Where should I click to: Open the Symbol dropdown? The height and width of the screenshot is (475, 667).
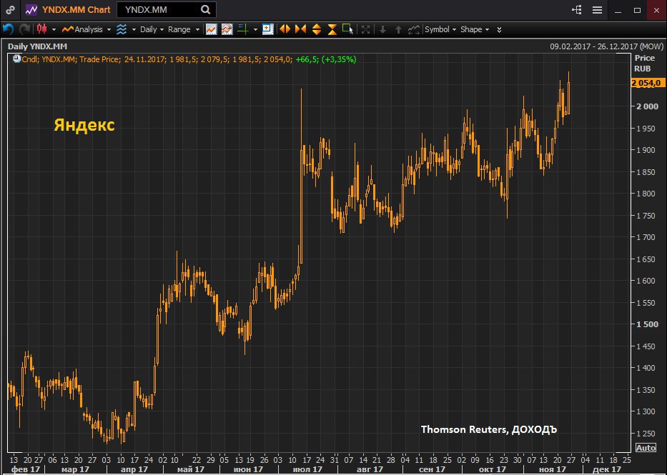(x=440, y=29)
